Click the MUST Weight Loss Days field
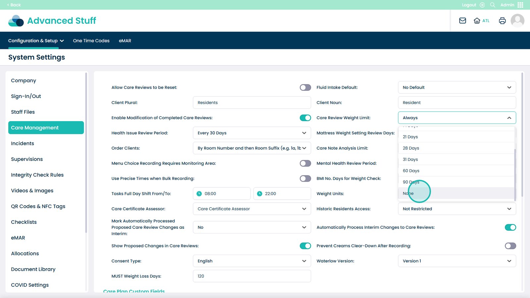 coord(252,276)
